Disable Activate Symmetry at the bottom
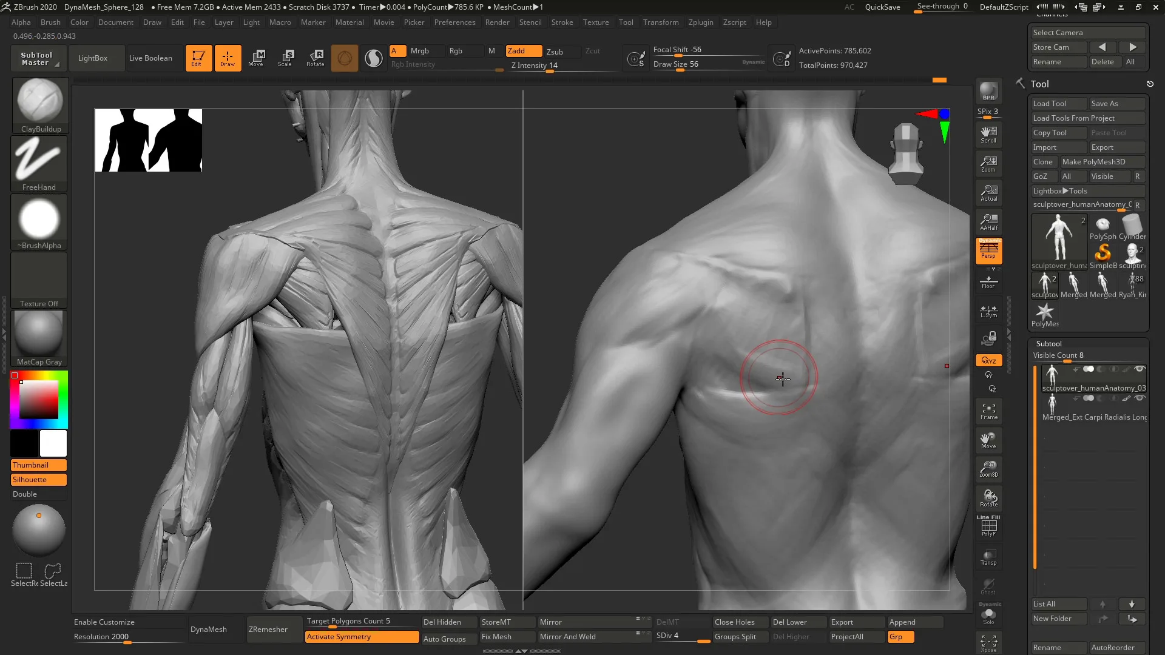This screenshot has width=1165, height=655. (x=361, y=637)
